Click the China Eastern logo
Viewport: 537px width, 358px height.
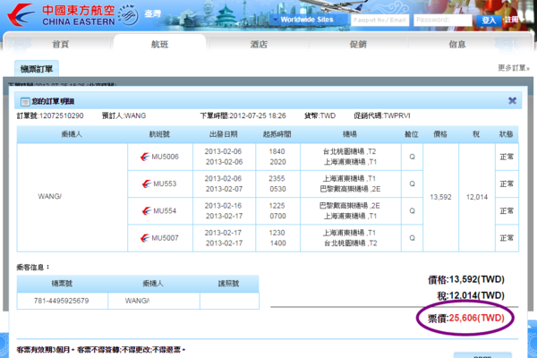click(67, 16)
